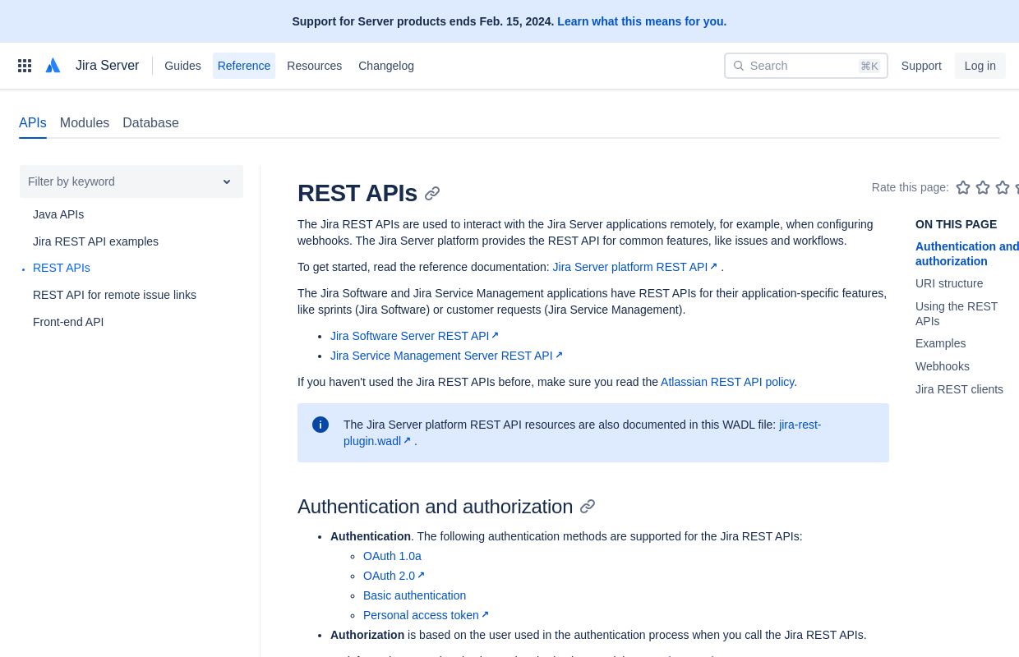Jump to URI structure section

point(949,283)
